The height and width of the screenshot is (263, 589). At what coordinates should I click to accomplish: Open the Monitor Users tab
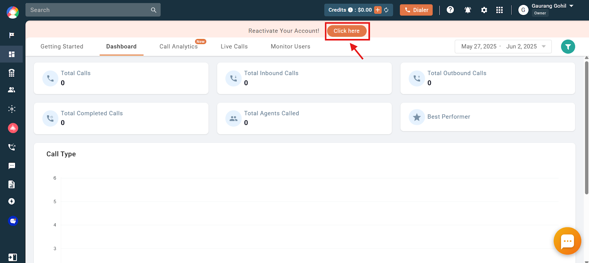290,47
